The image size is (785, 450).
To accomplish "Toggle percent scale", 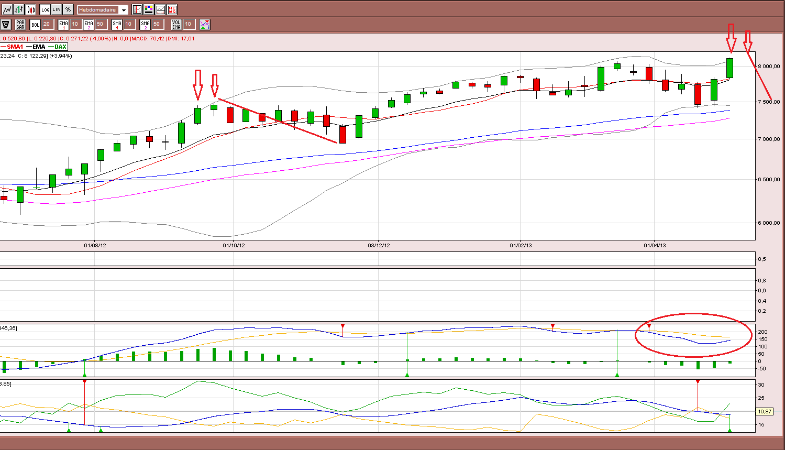I will (68, 9).
